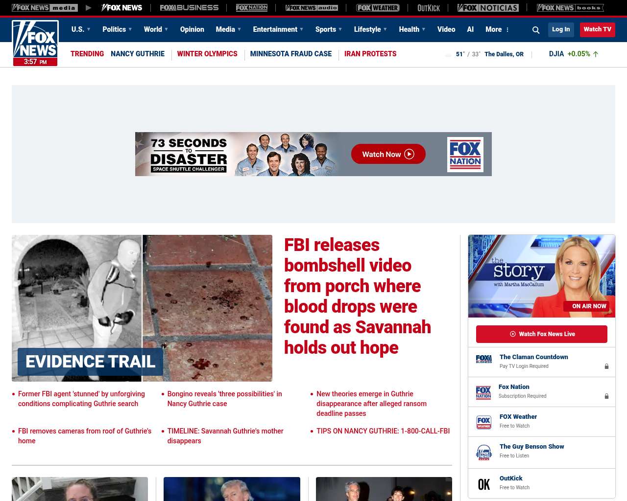Select trending topic Minnesota Fraud Case
627x501 pixels.
pos(291,54)
